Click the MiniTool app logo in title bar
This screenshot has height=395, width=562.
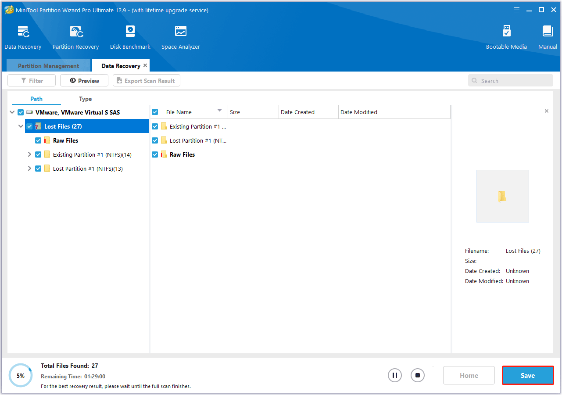9,10
